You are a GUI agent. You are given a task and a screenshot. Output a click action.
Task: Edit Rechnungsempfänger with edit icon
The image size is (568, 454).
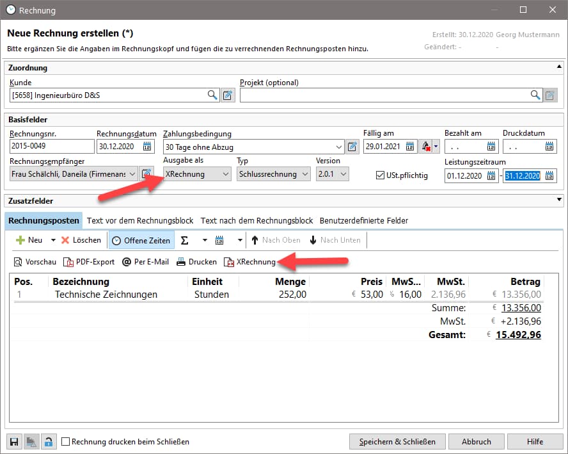[x=146, y=174]
